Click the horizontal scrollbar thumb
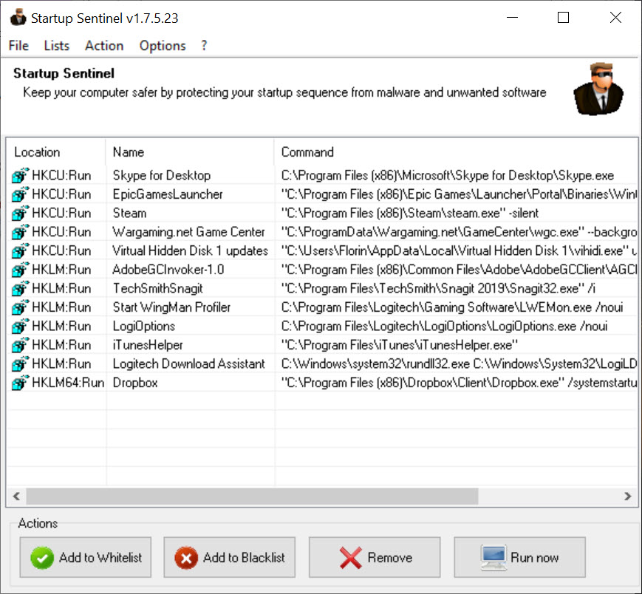The width and height of the screenshot is (642, 594). pos(252,496)
